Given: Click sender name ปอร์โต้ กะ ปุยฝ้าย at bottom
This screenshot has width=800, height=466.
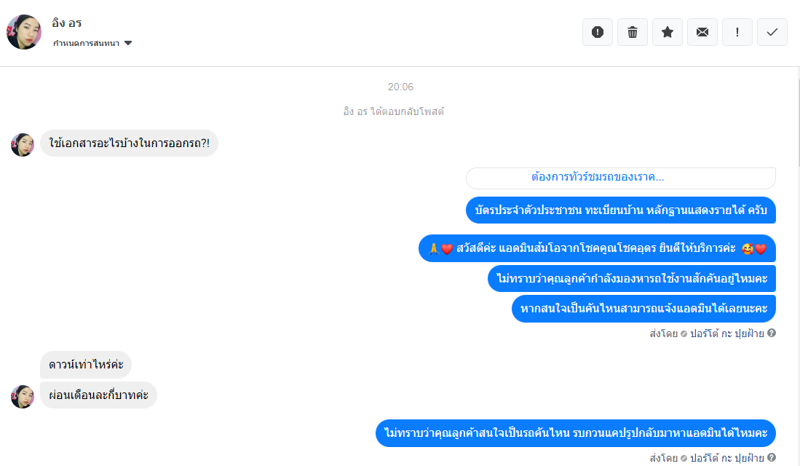Looking at the screenshot, I should 727,458.
